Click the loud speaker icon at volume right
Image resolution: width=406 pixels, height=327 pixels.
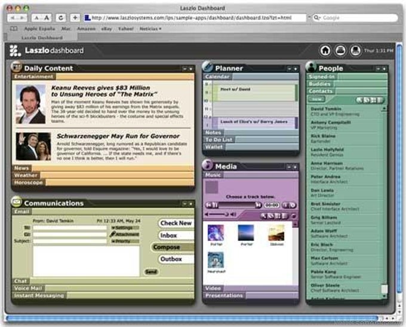(233, 214)
